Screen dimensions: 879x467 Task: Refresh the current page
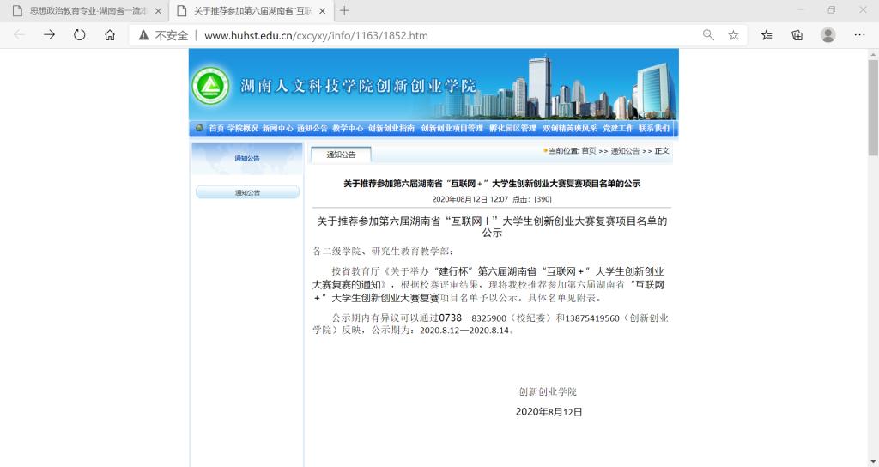[x=79, y=35]
